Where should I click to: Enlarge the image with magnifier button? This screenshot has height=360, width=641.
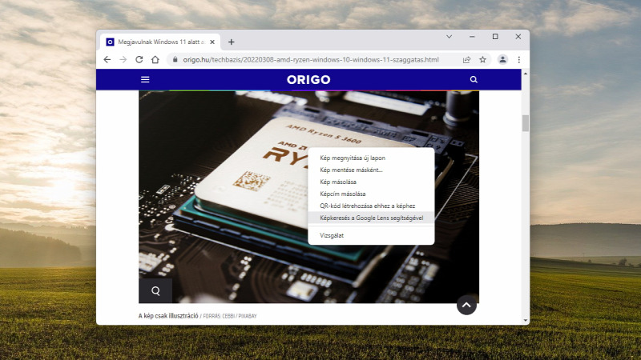(155, 290)
